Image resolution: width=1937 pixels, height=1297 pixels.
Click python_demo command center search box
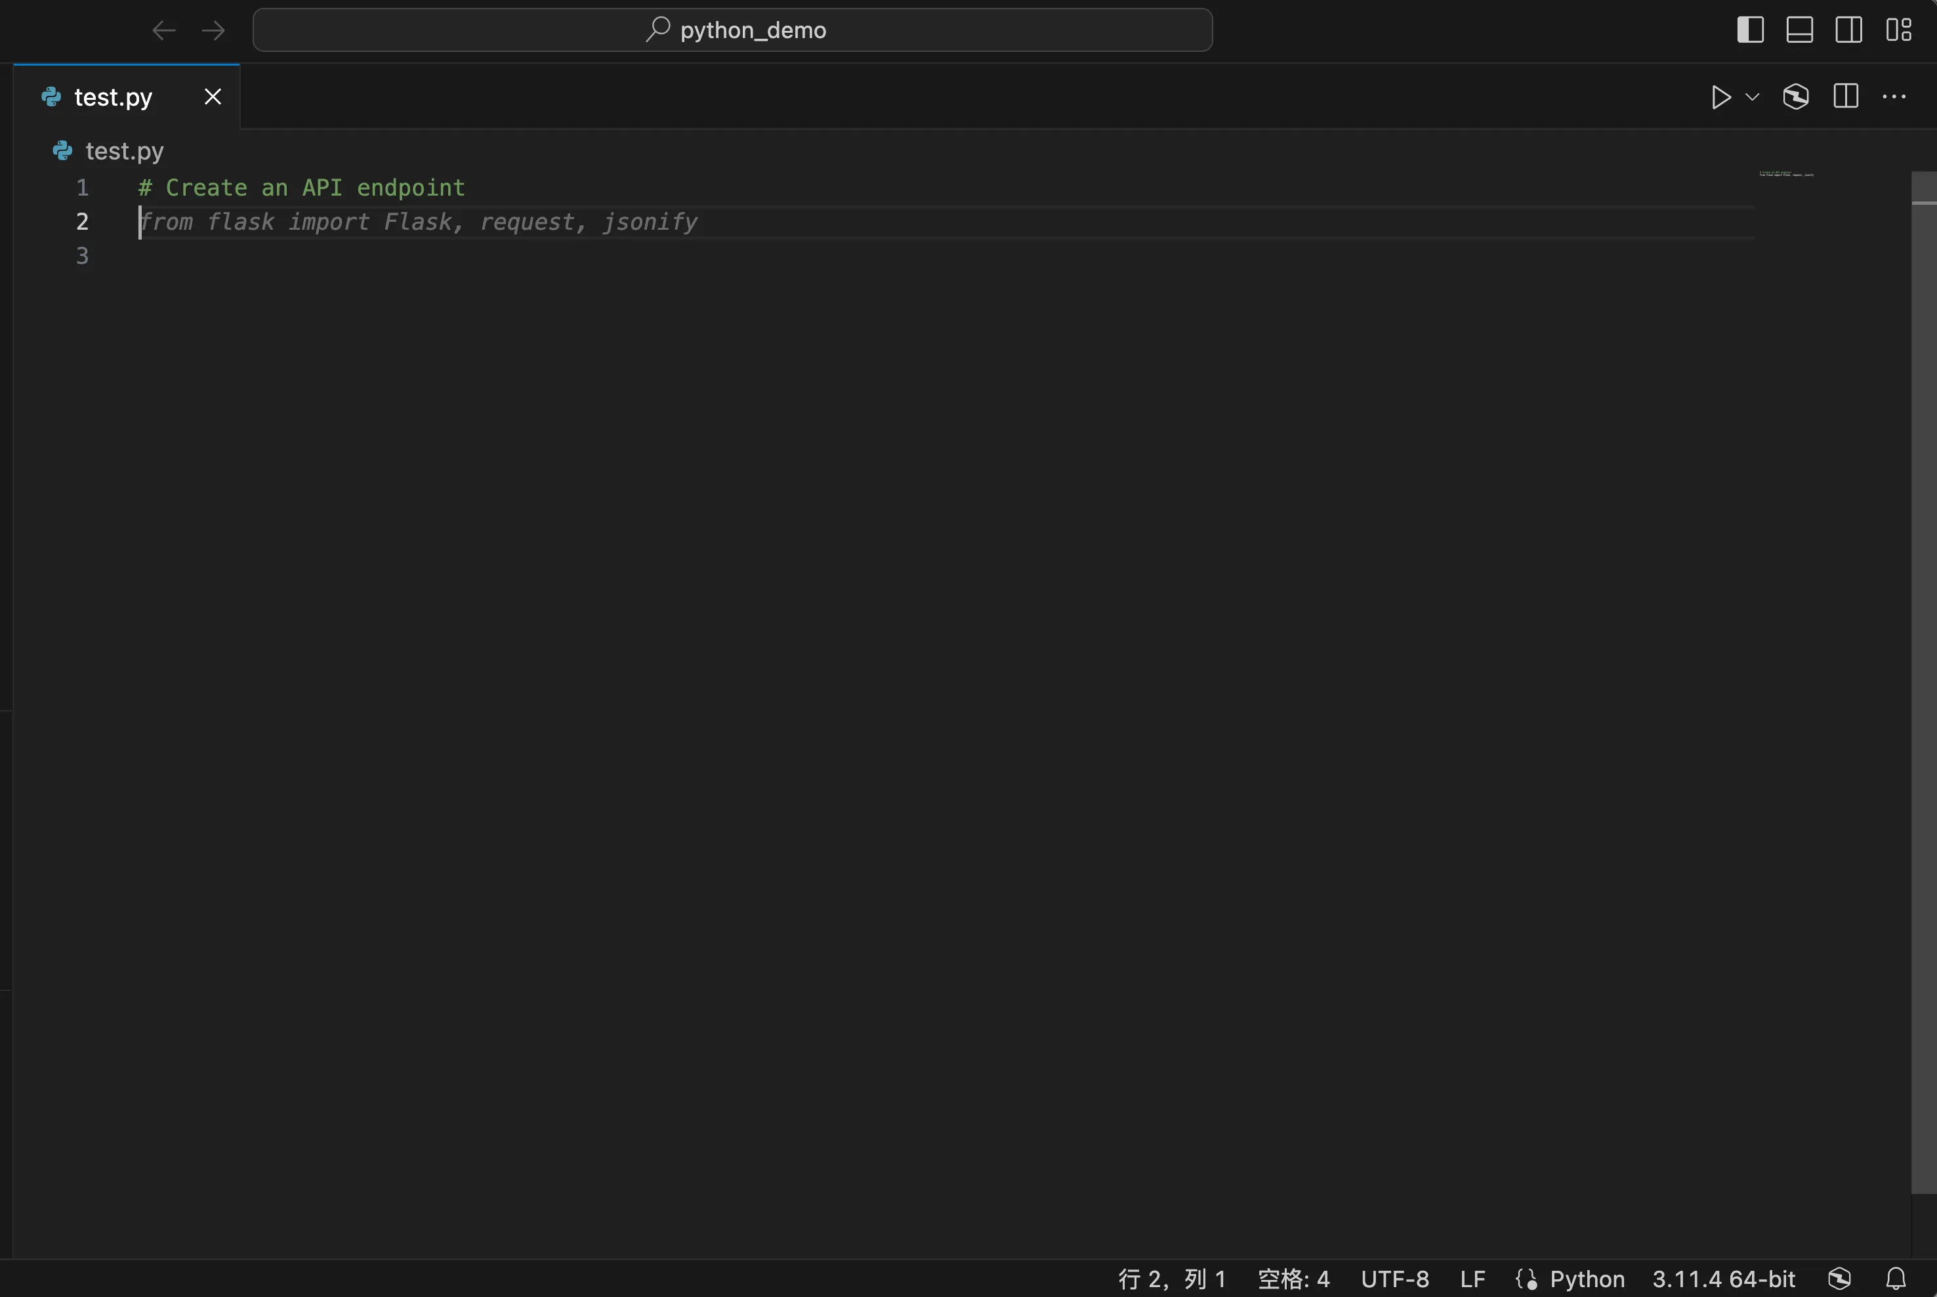[x=732, y=31]
